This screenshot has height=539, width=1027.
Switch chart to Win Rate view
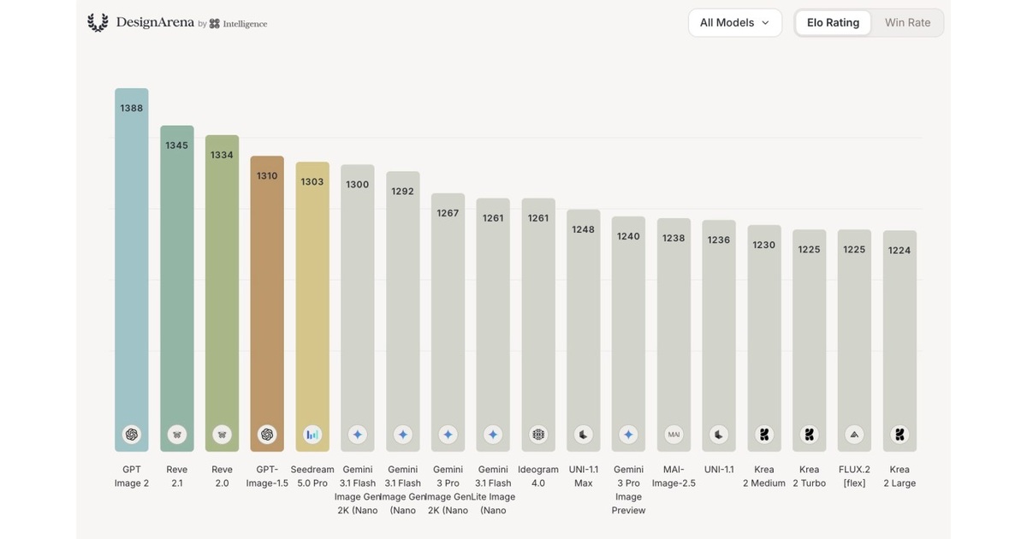pos(907,22)
